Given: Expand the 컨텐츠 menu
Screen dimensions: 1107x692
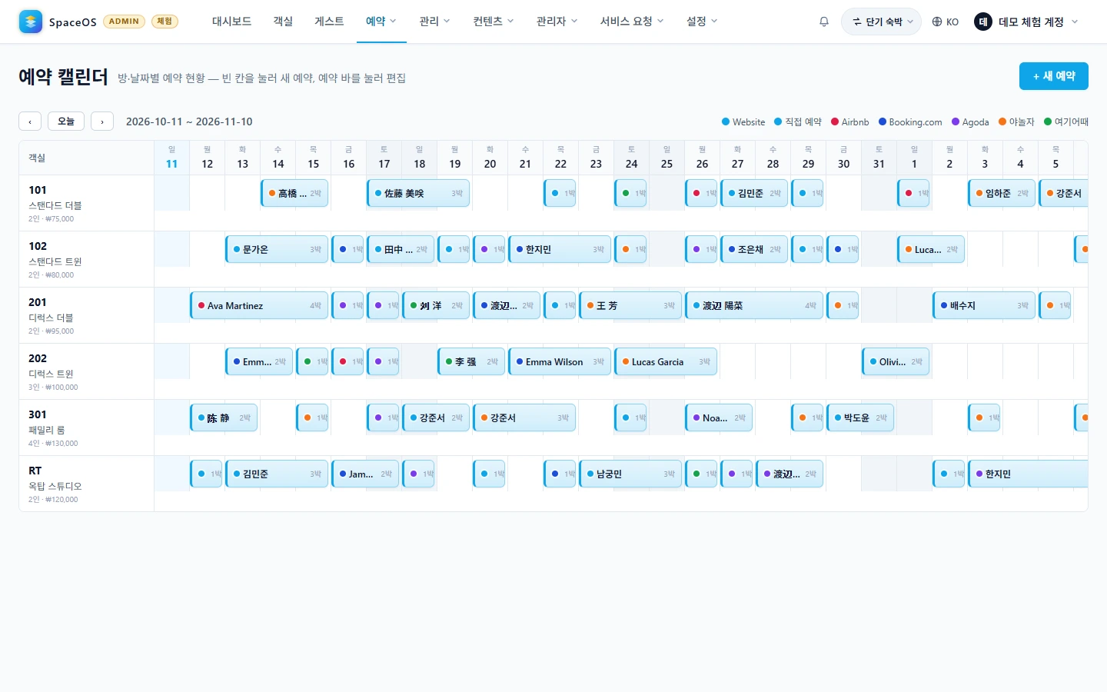Looking at the screenshot, I should tap(493, 22).
